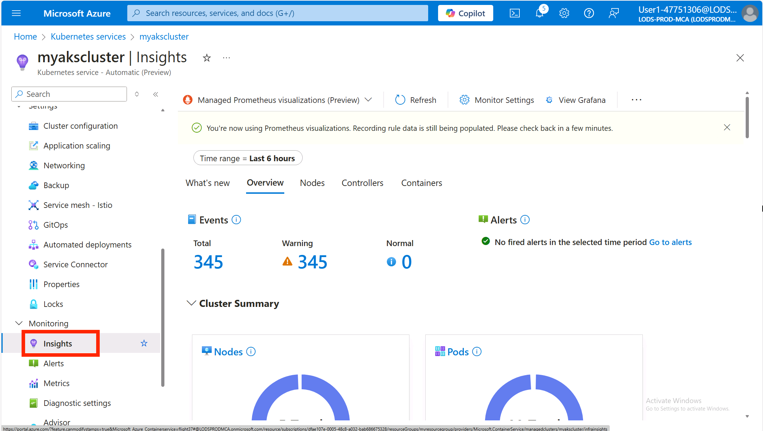Click the expand/collapse all menu groups icon
Screen dimensions: 763x431
137,94
